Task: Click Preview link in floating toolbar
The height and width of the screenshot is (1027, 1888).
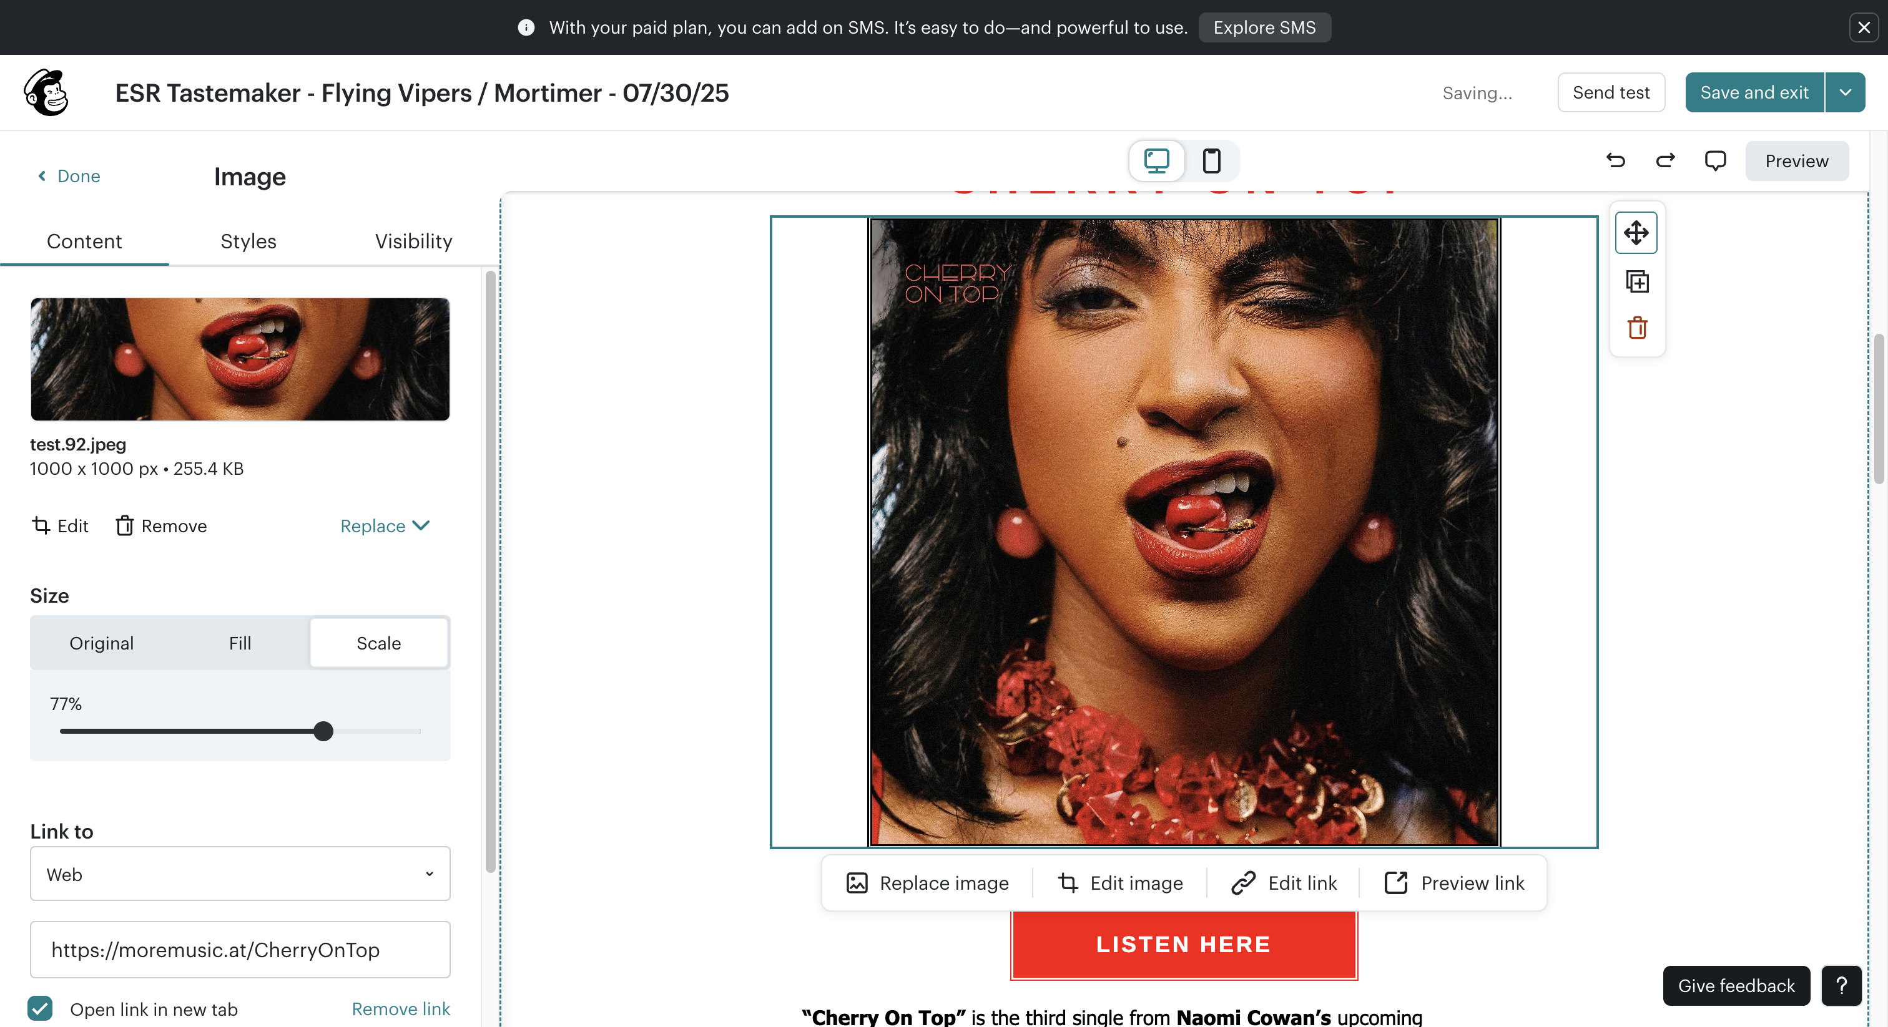Action: [1454, 883]
